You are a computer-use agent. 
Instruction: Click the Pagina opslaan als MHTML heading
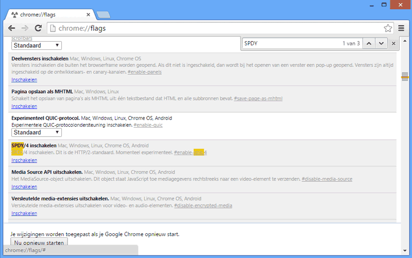pyautogui.click(x=42, y=92)
